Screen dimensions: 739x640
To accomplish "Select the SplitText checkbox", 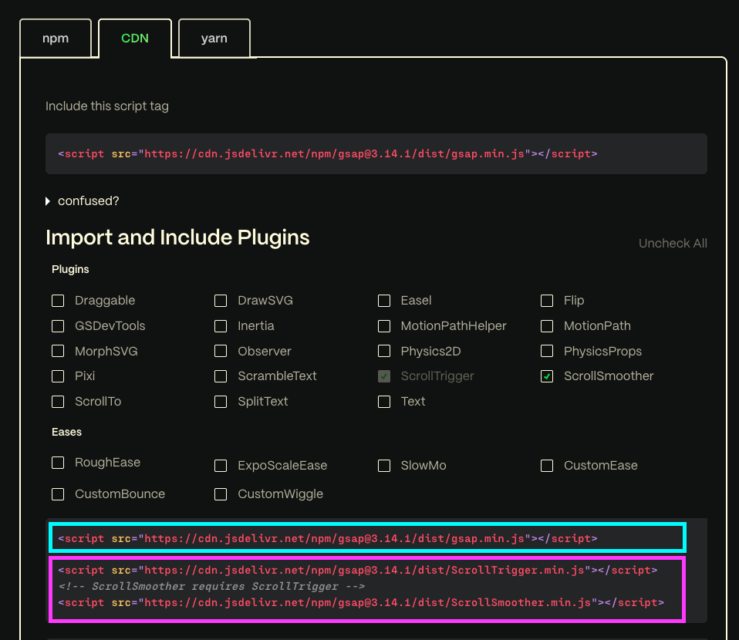I will click(x=221, y=402).
